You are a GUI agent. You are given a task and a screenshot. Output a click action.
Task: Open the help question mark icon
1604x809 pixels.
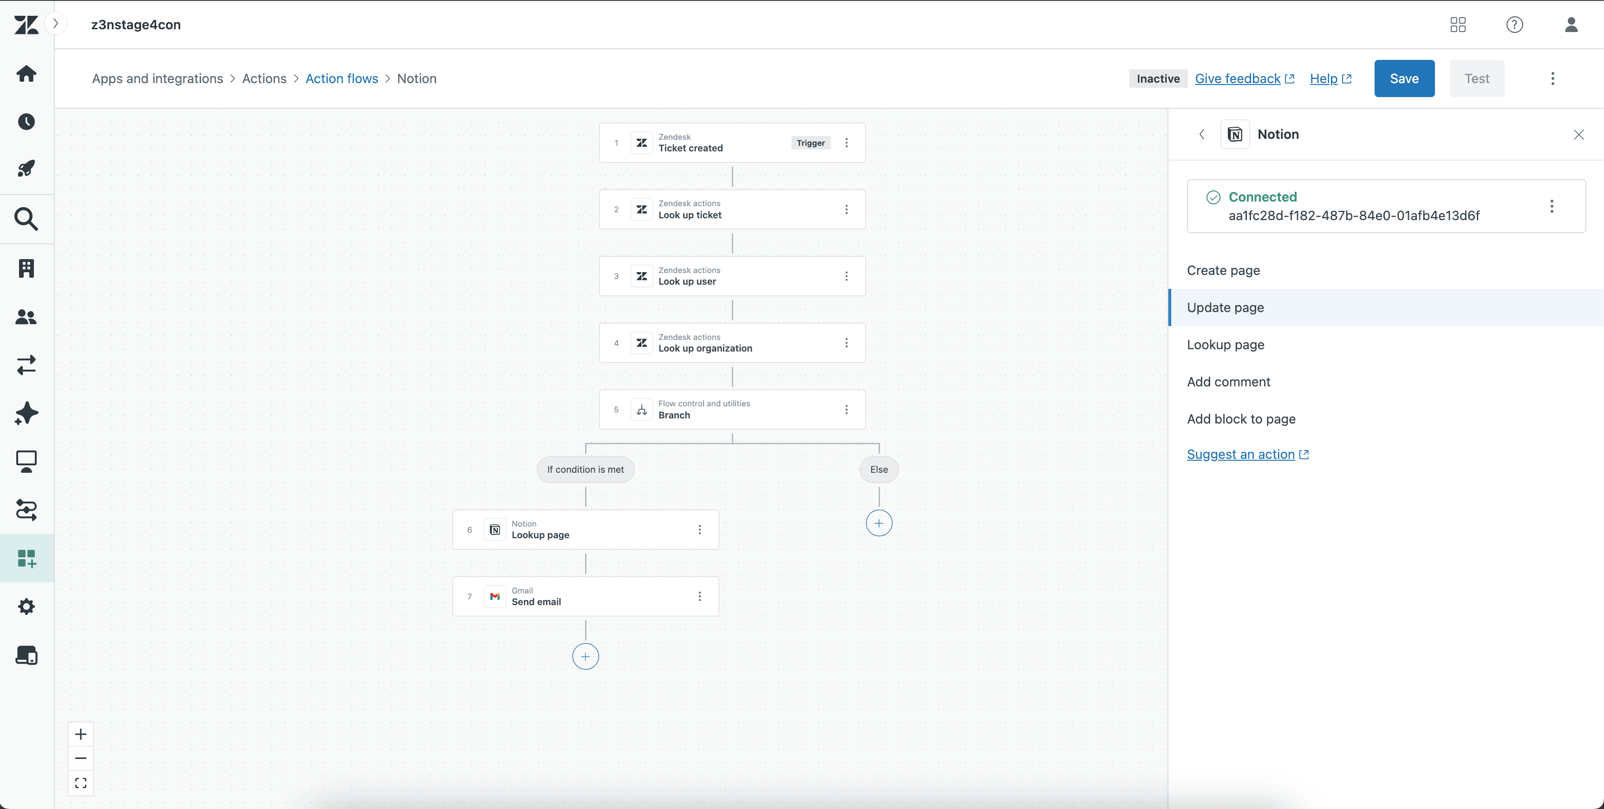coord(1514,24)
